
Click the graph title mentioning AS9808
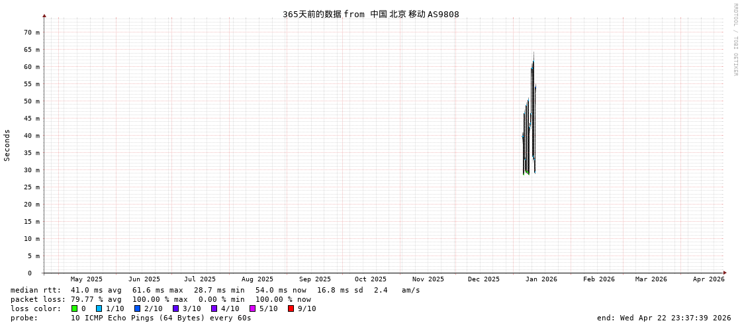click(371, 15)
